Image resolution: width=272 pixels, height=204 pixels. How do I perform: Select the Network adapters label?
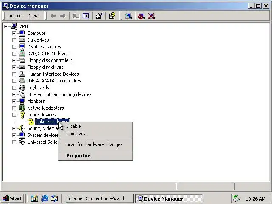[x=45, y=108]
